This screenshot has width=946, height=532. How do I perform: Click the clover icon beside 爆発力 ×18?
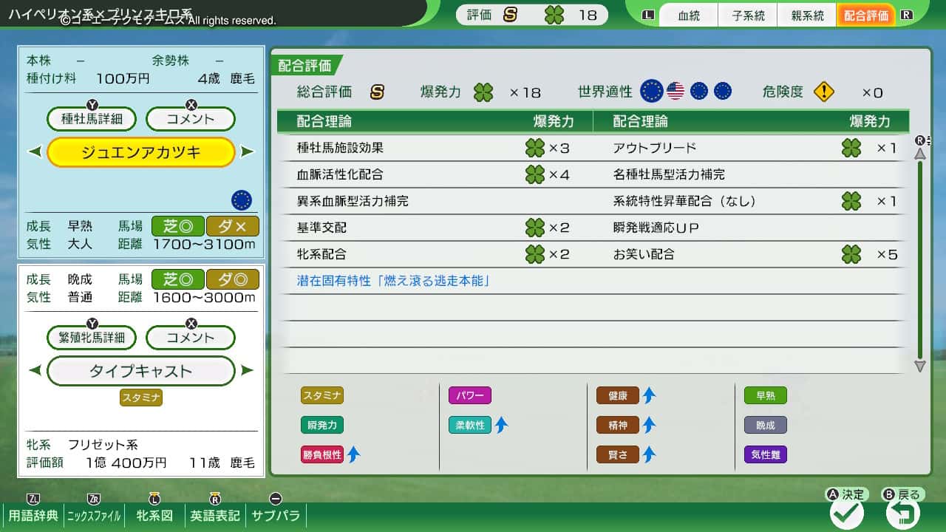pyautogui.click(x=483, y=92)
